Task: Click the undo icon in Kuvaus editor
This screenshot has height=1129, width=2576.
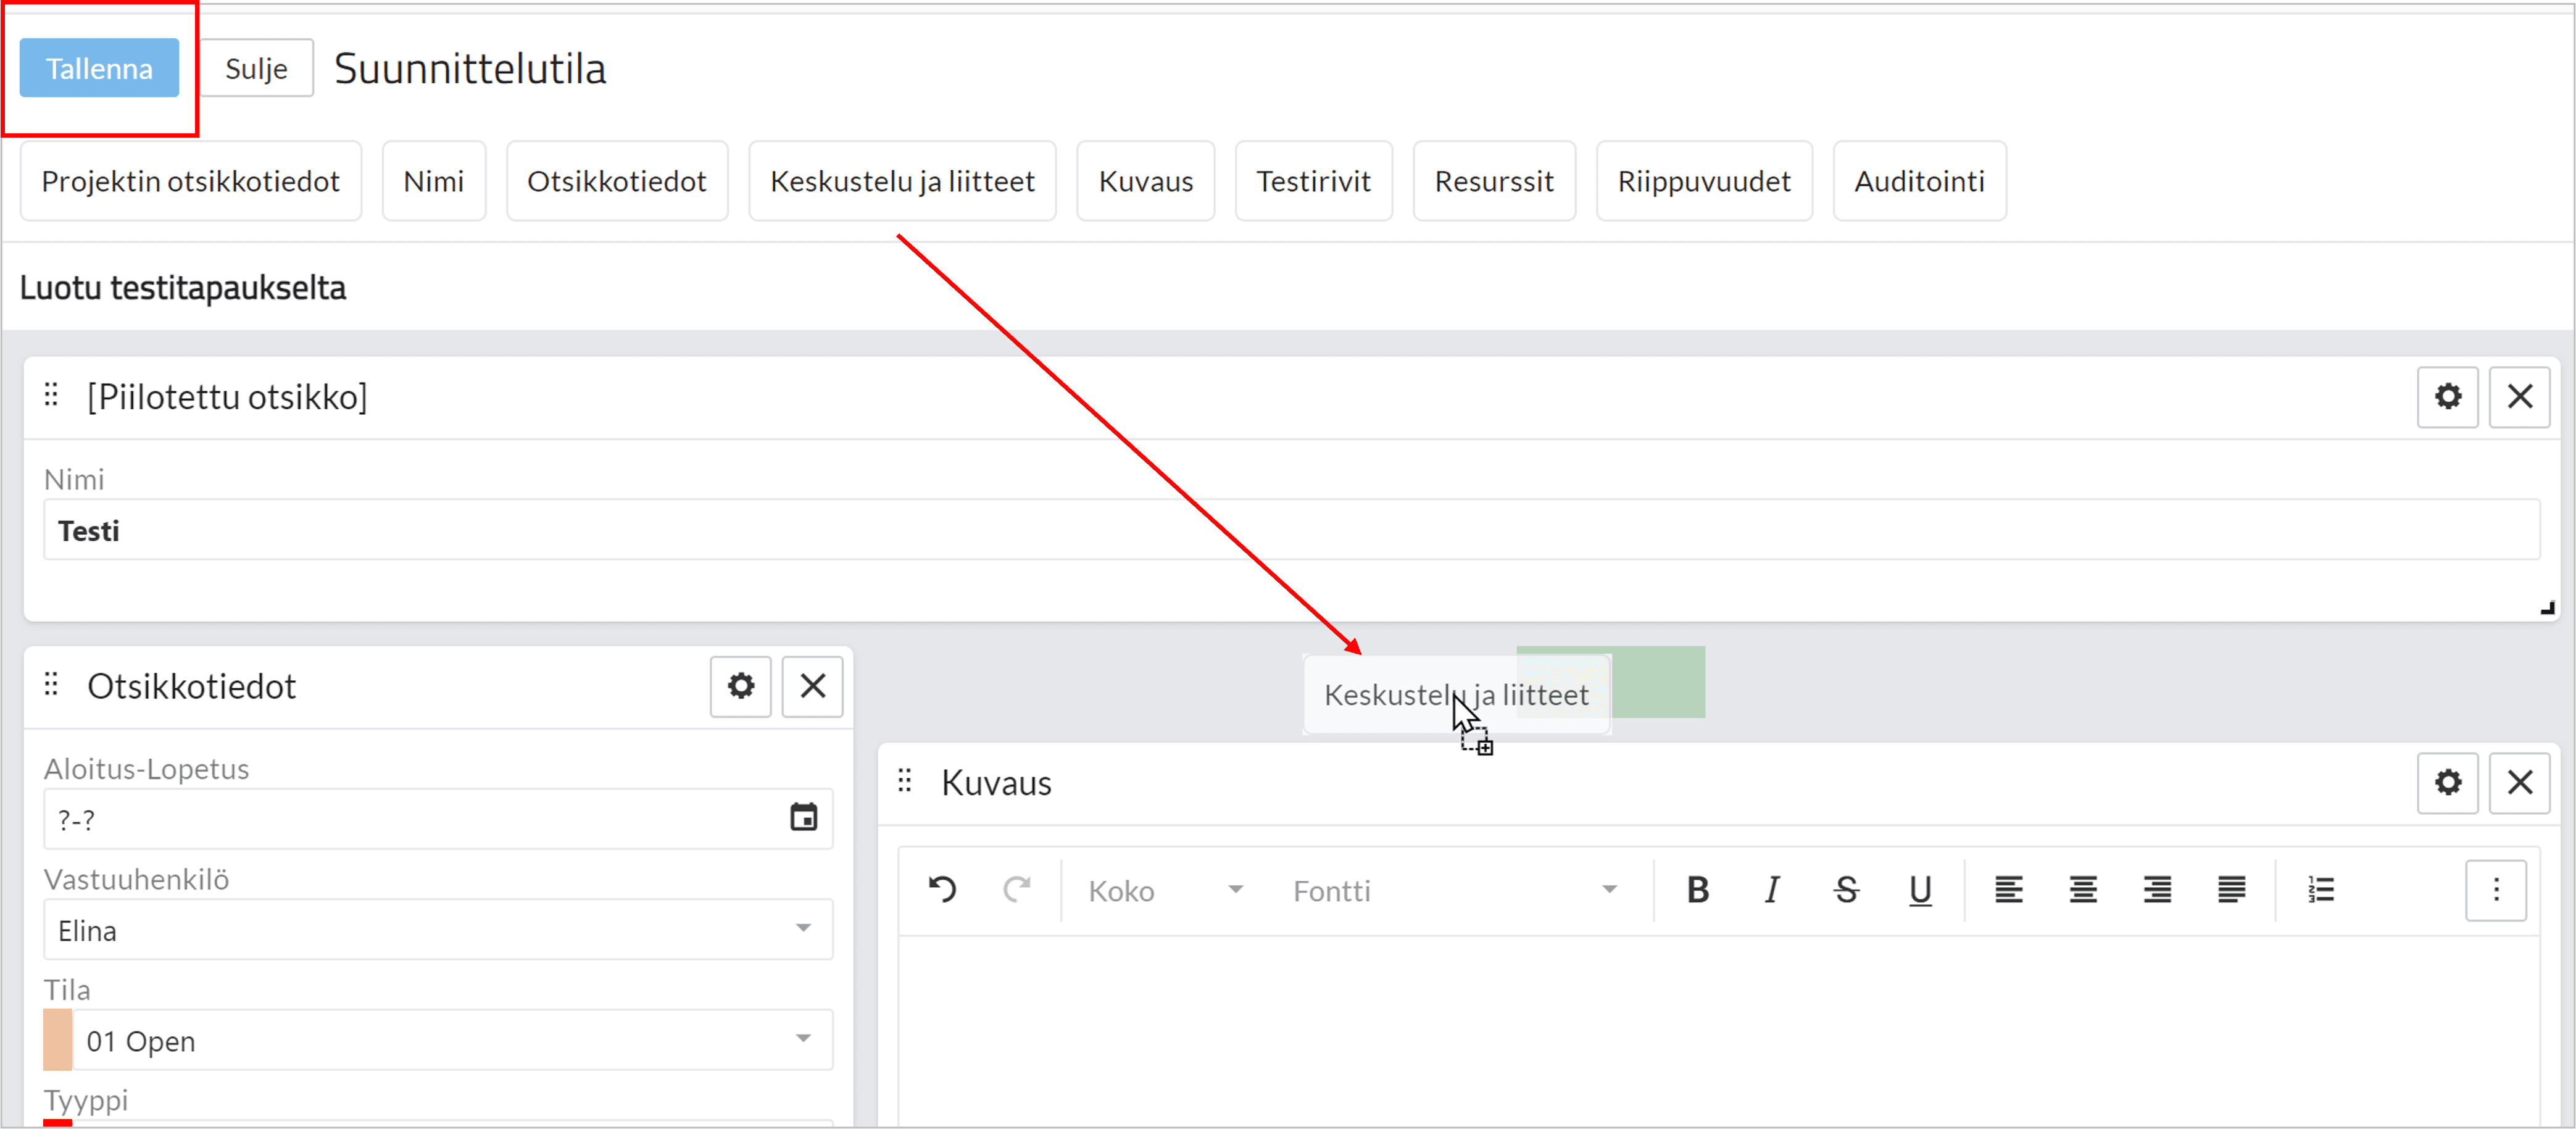Action: coord(942,889)
